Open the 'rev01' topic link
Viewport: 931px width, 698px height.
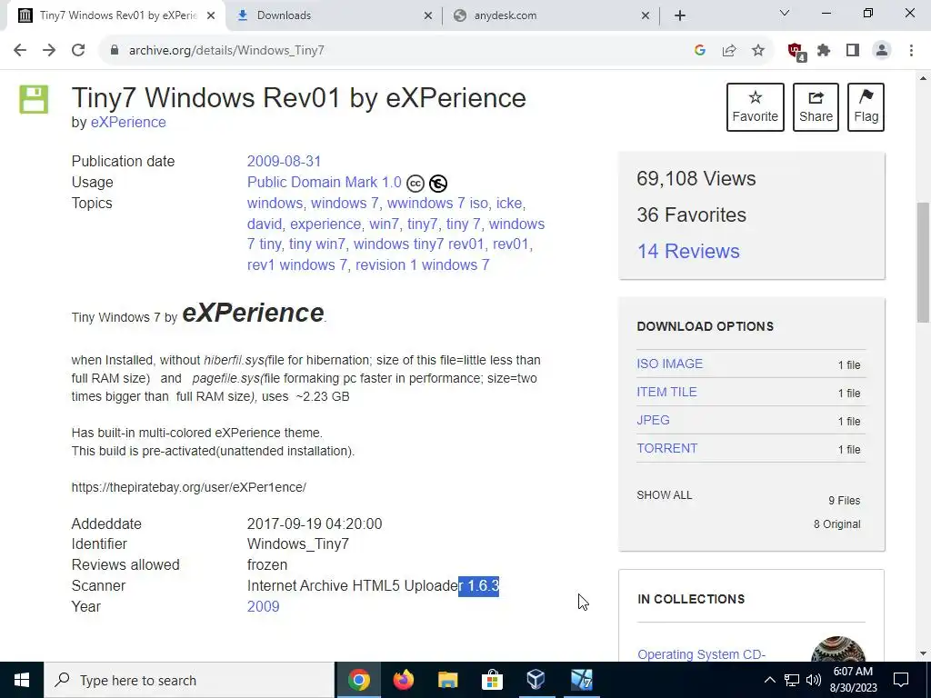510,244
